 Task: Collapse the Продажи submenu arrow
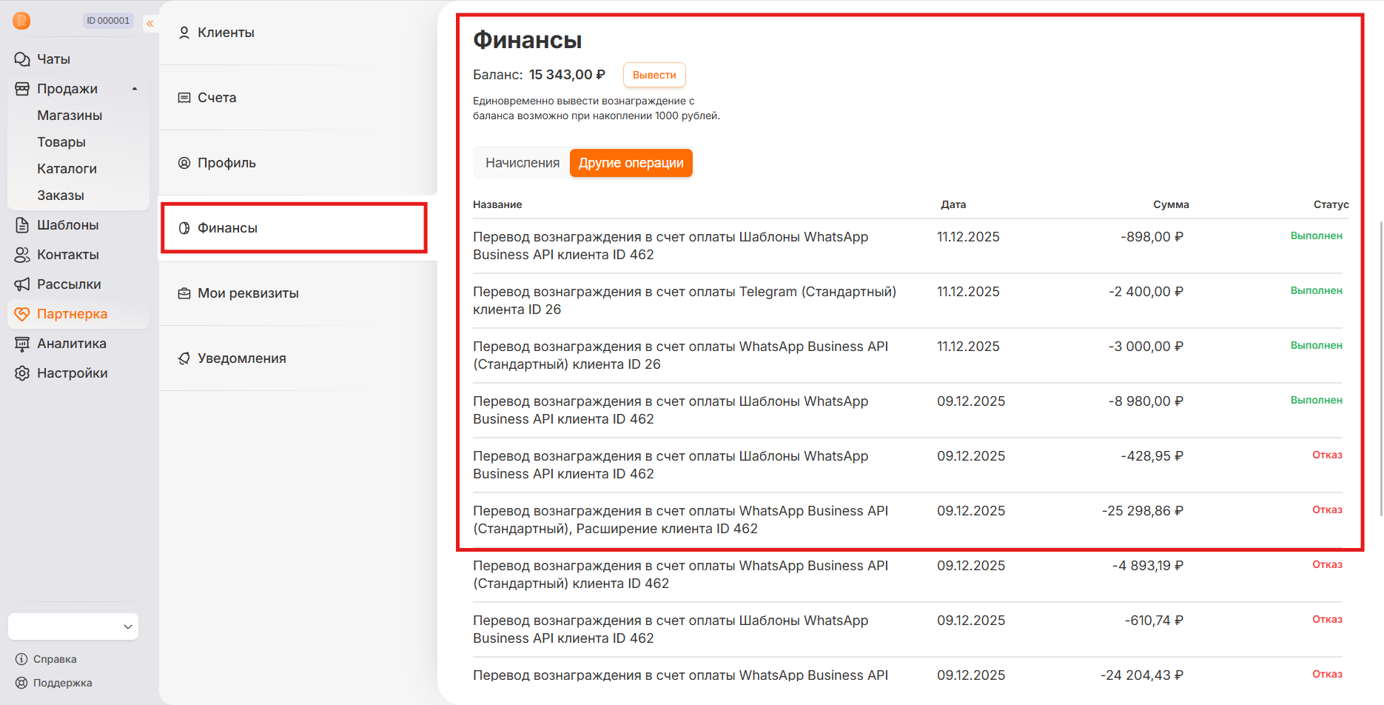(135, 89)
